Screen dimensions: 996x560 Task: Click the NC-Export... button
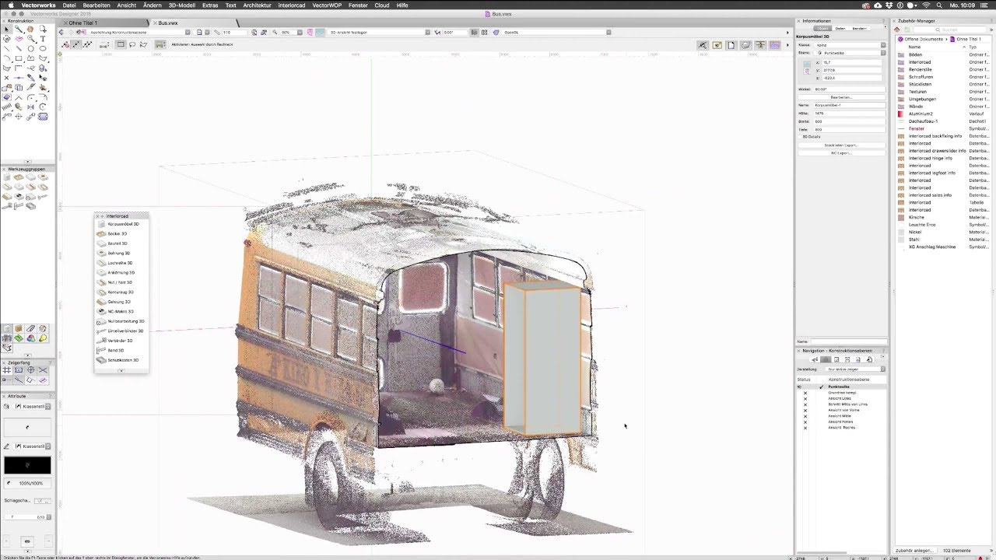pyautogui.click(x=842, y=152)
